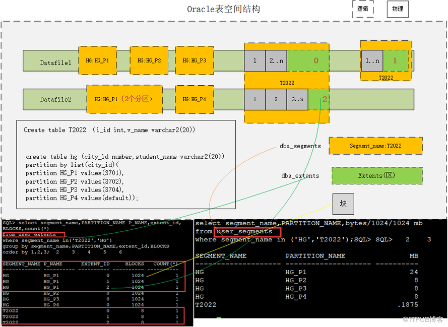This screenshot has width=448, height=327.
Task: Click HG_P4 in right terminal results
Action: point(296,297)
